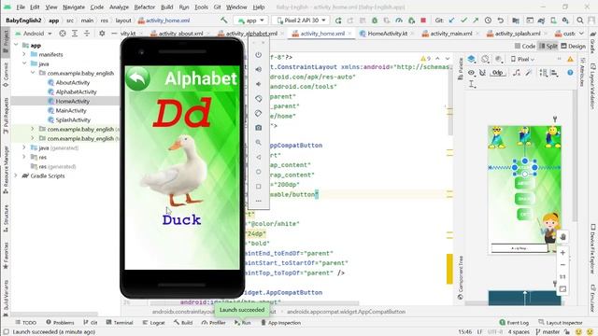Click design editor help question icon
The width and height of the screenshot is (598, 336).
pyautogui.click(x=570, y=73)
